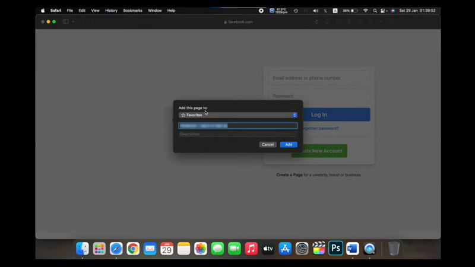Open Time Machine menu bar icon
Viewport: 475px width, 267px height.
(x=296, y=11)
